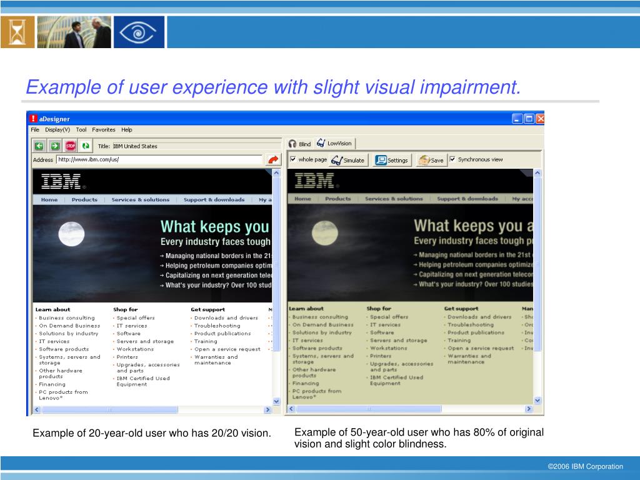Open "Services & solutions" in the left pane
640x480 pixels.
(141, 199)
